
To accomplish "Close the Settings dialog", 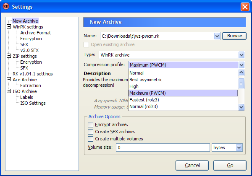I will 245,7.
